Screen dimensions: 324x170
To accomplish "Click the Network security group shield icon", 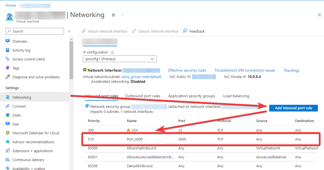I will [x=87, y=106].
